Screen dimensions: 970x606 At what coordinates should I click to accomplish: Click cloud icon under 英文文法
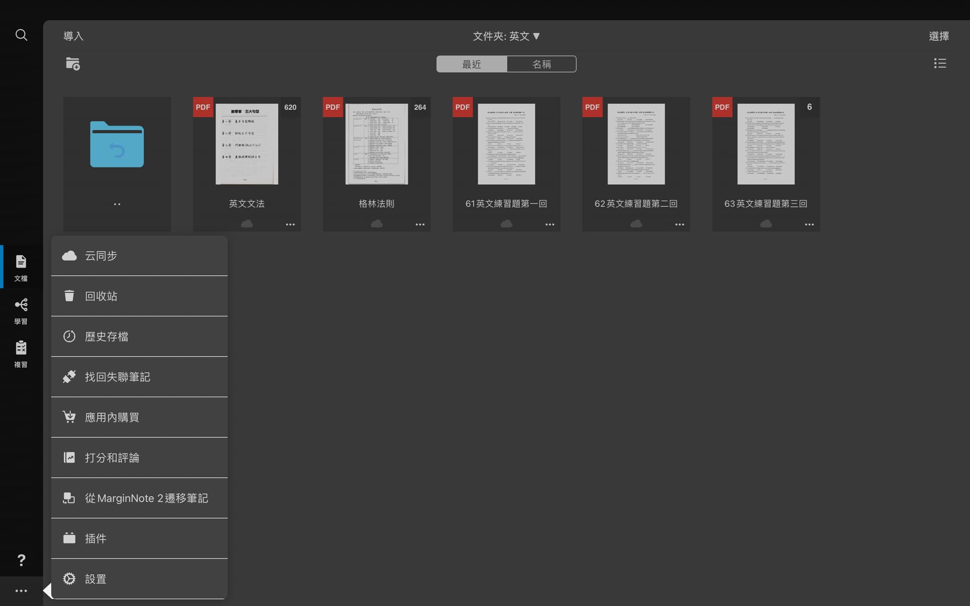click(247, 223)
